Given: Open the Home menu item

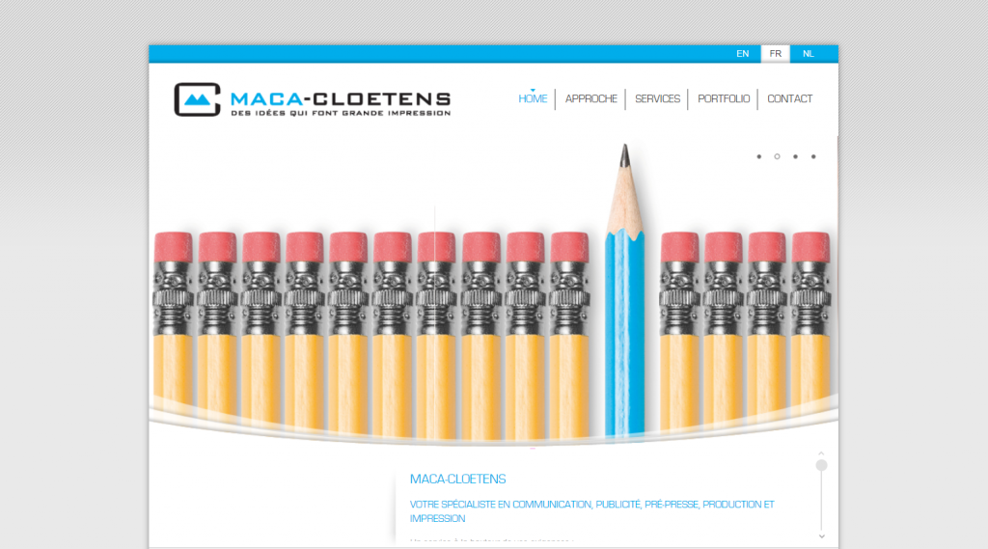Looking at the screenshot, I should point(533,99).
